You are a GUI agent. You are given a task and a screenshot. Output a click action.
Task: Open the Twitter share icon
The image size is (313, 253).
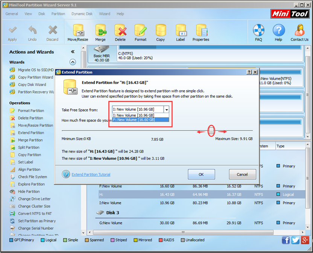(295, 240)
